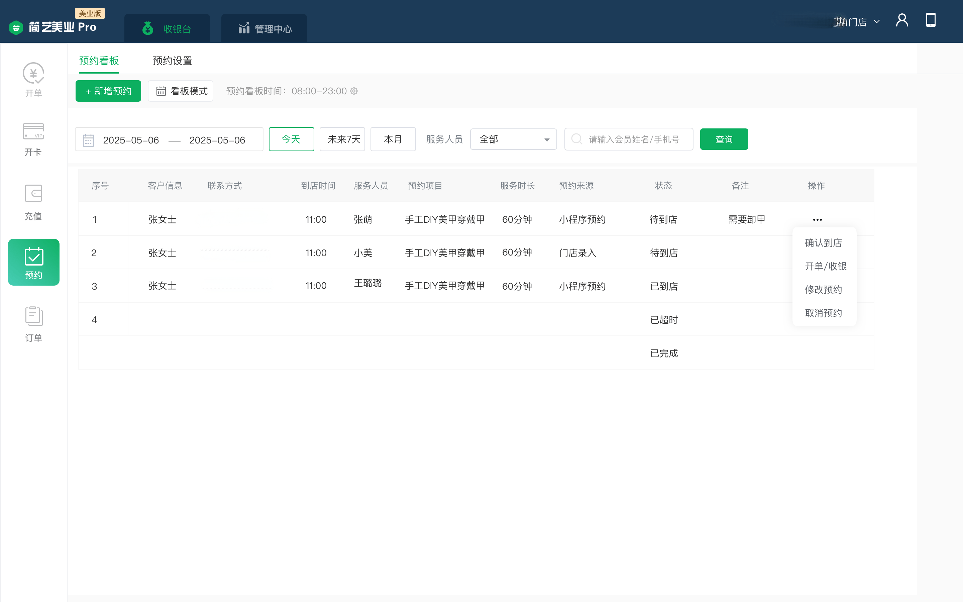Viewport: 963px width, 602px height.
Task: Switch to the 预约设置 tab
Action: click(x=172, y=61)
